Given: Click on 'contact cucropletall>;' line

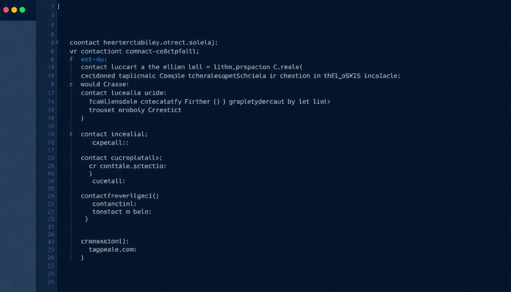Looking at the screenshot, I should [x=121, y=158].
